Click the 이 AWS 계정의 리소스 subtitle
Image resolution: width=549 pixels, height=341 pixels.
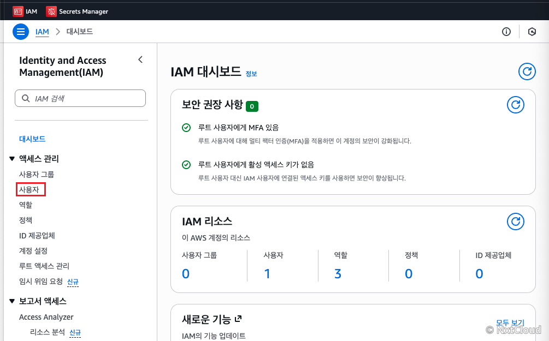point(216,238)
